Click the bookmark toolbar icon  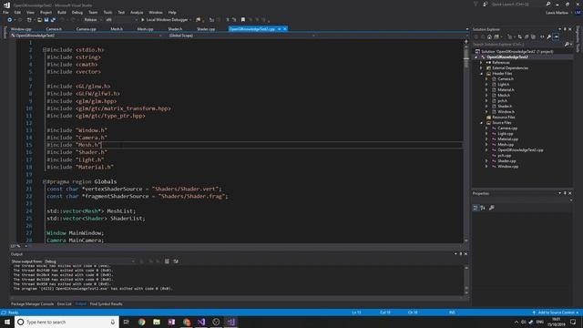pyautogui.click(x=243, y=20)
